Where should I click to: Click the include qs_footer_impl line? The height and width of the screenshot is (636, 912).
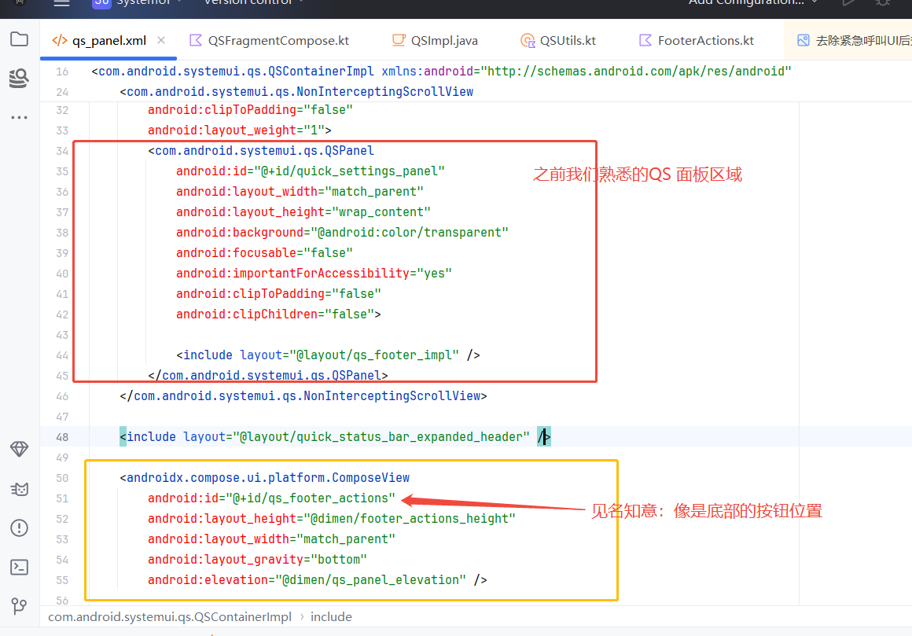click(328, 355)
